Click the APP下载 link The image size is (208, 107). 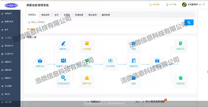(171, 4)
